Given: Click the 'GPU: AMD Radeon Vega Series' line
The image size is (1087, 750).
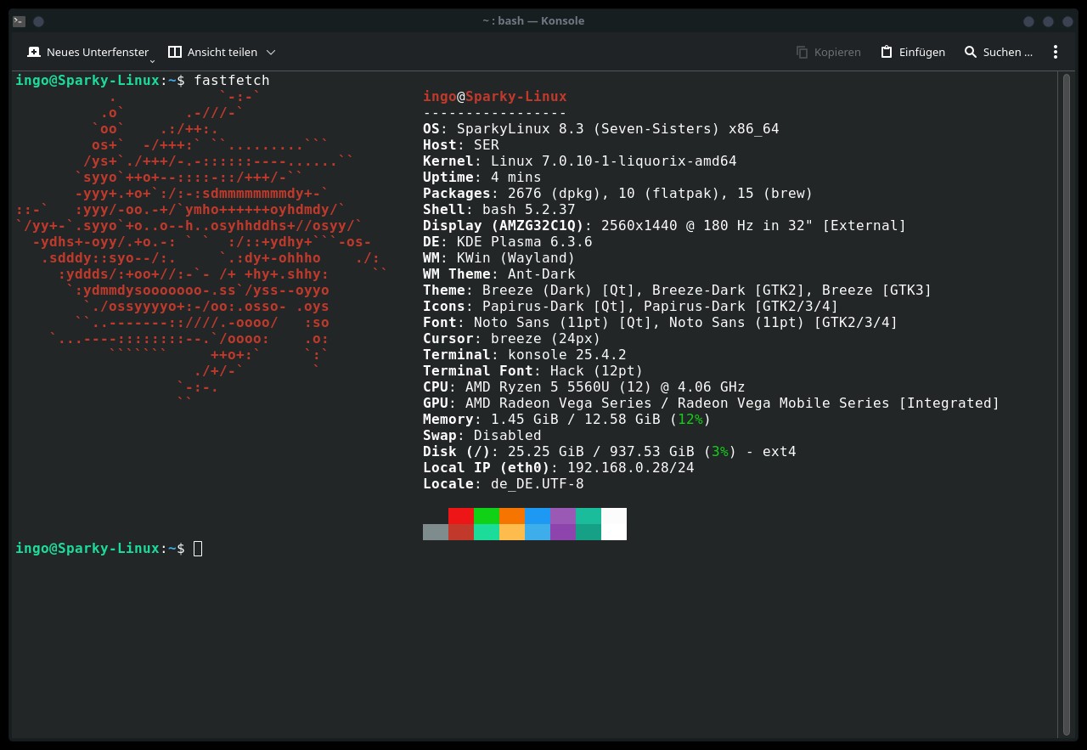Looking at the screenshot, I should point(712,403).
